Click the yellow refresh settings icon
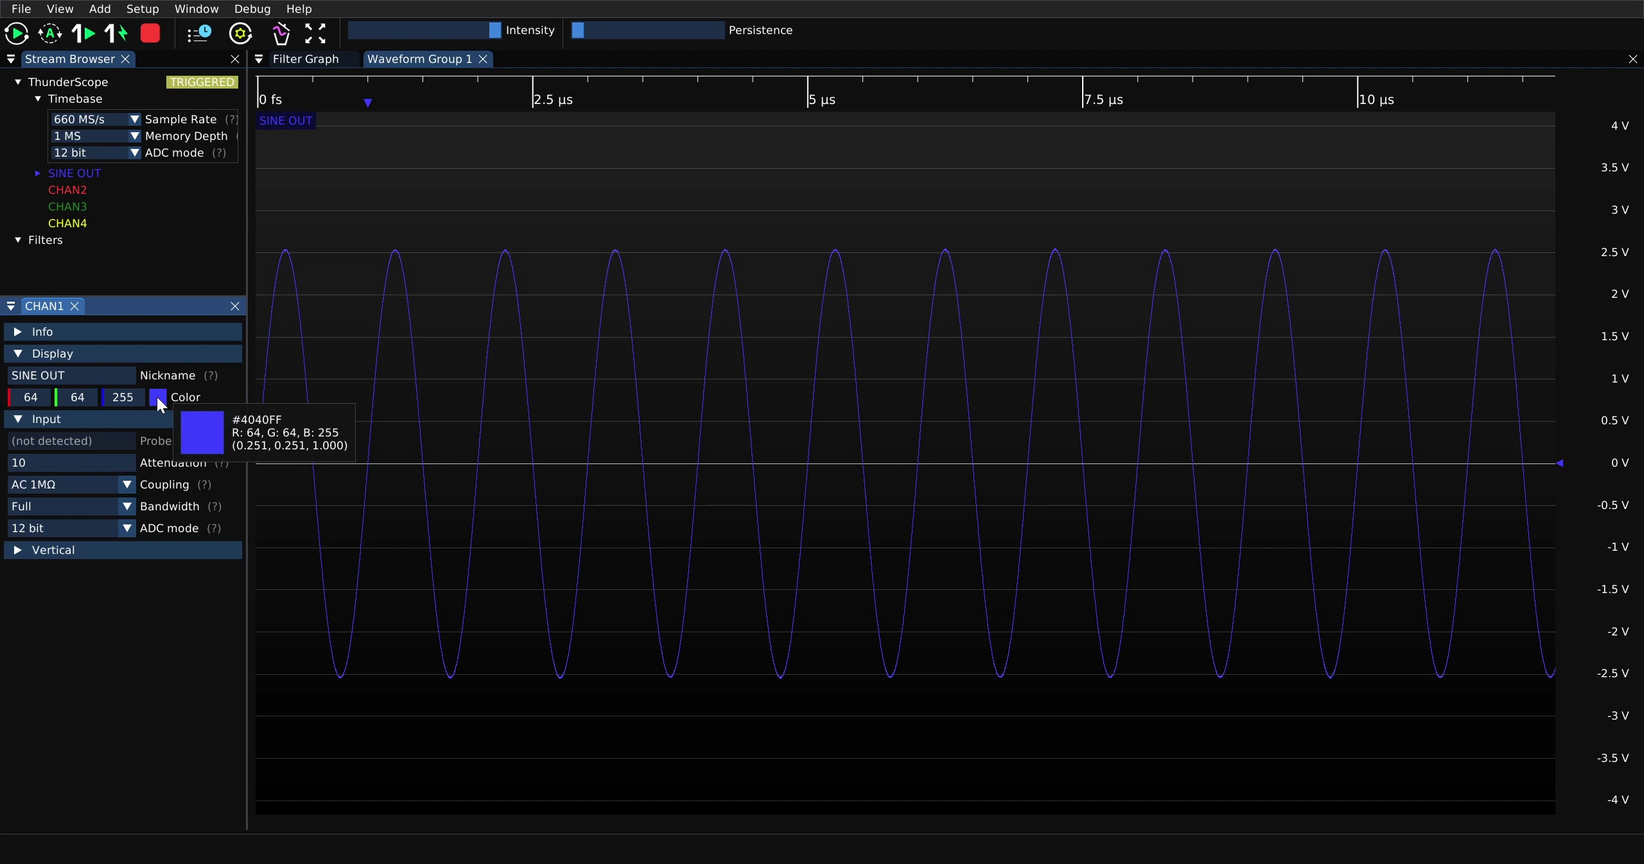 (x=241, y=33)
